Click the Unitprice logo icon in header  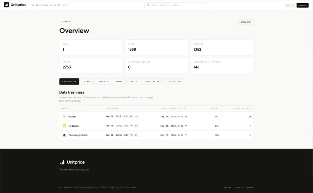[6, 5]
